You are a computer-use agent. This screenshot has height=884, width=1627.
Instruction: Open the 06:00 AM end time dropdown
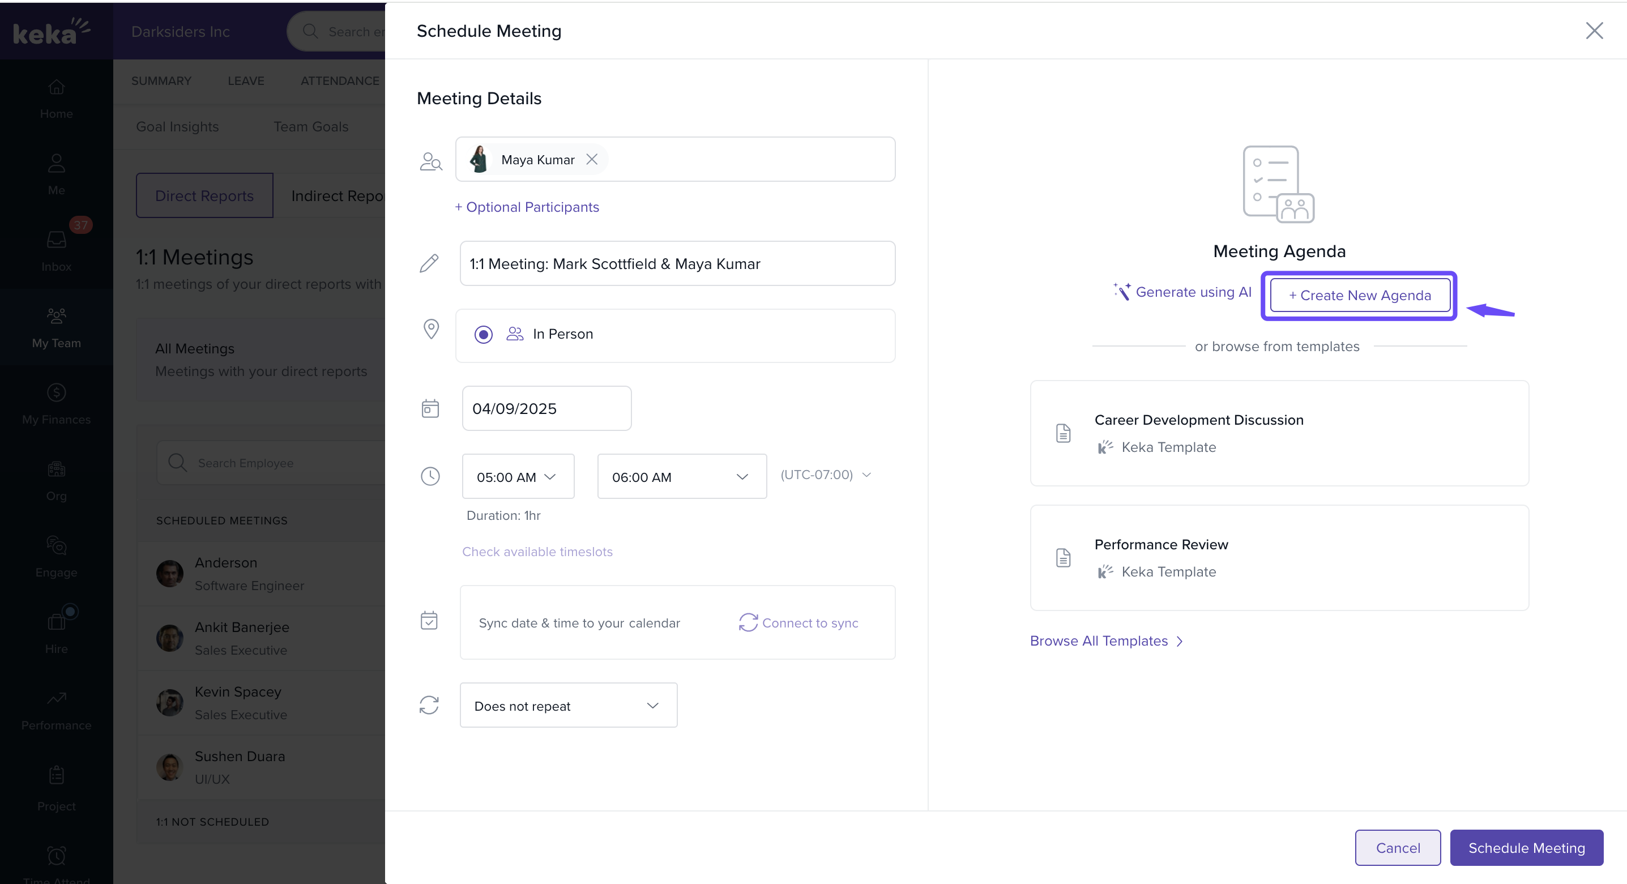click(x=681, y=477)
